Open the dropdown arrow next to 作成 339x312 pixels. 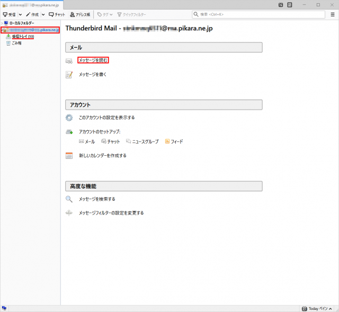43,14
